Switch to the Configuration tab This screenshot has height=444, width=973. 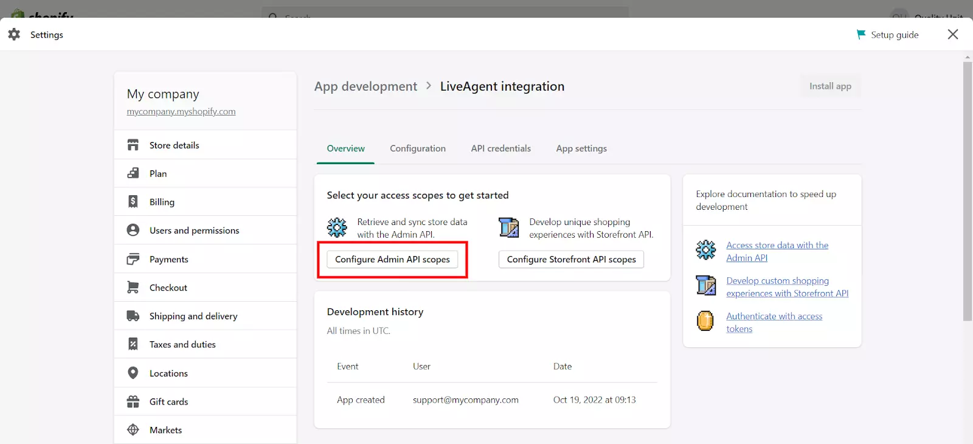pyautogui.click(x=418, y=148)
